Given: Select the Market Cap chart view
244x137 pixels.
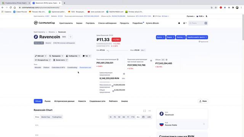Looking at the screenshot, I should [x=46, y=117].
